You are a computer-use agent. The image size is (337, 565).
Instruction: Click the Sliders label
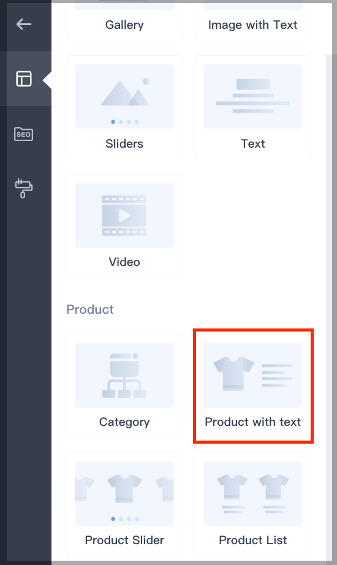click(124, 144)
